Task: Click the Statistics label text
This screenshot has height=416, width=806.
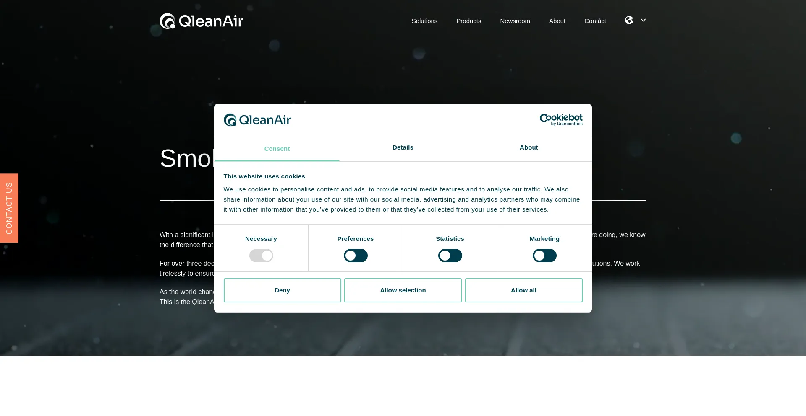Action: (450, 239)
